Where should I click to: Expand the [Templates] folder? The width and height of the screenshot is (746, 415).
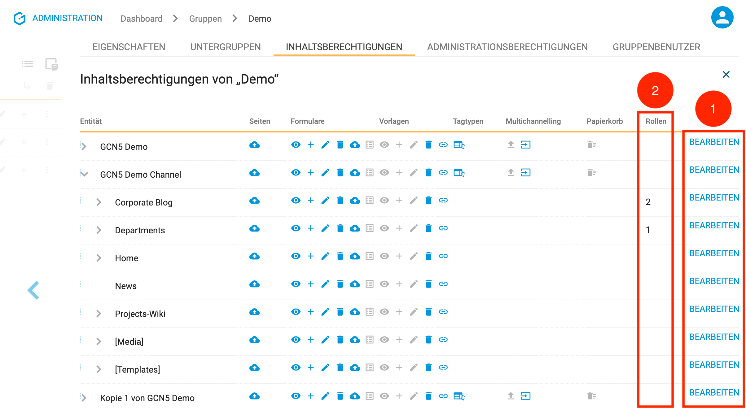[99, 369]
